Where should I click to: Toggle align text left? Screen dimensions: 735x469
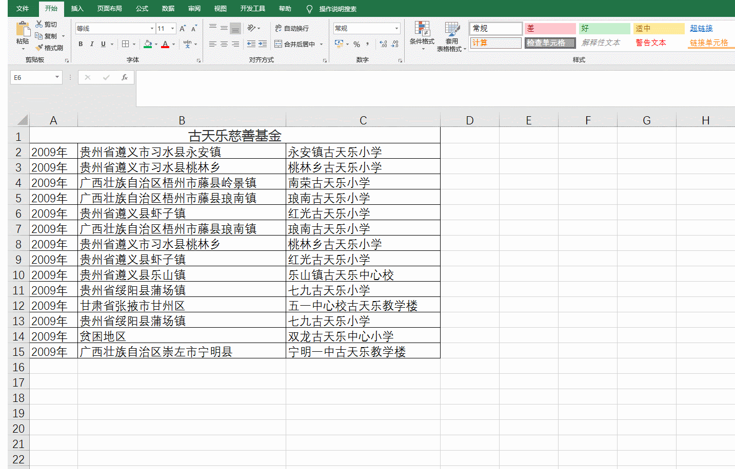[213, 44]
